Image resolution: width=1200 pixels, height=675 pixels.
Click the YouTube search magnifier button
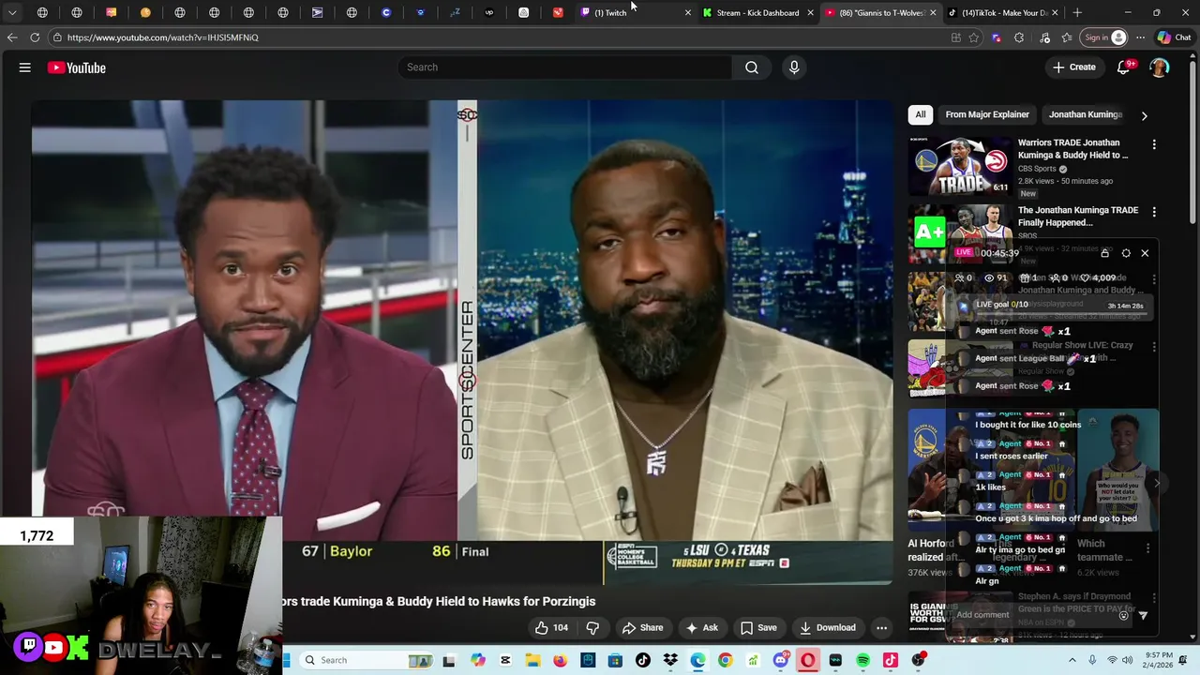click(x=752, y=67)
